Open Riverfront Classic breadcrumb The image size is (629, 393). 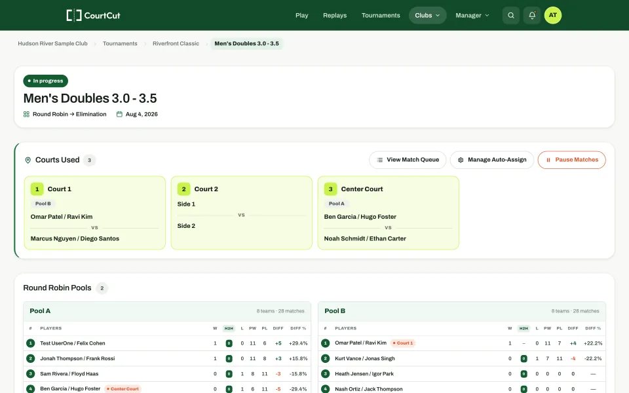pos(176,43)
